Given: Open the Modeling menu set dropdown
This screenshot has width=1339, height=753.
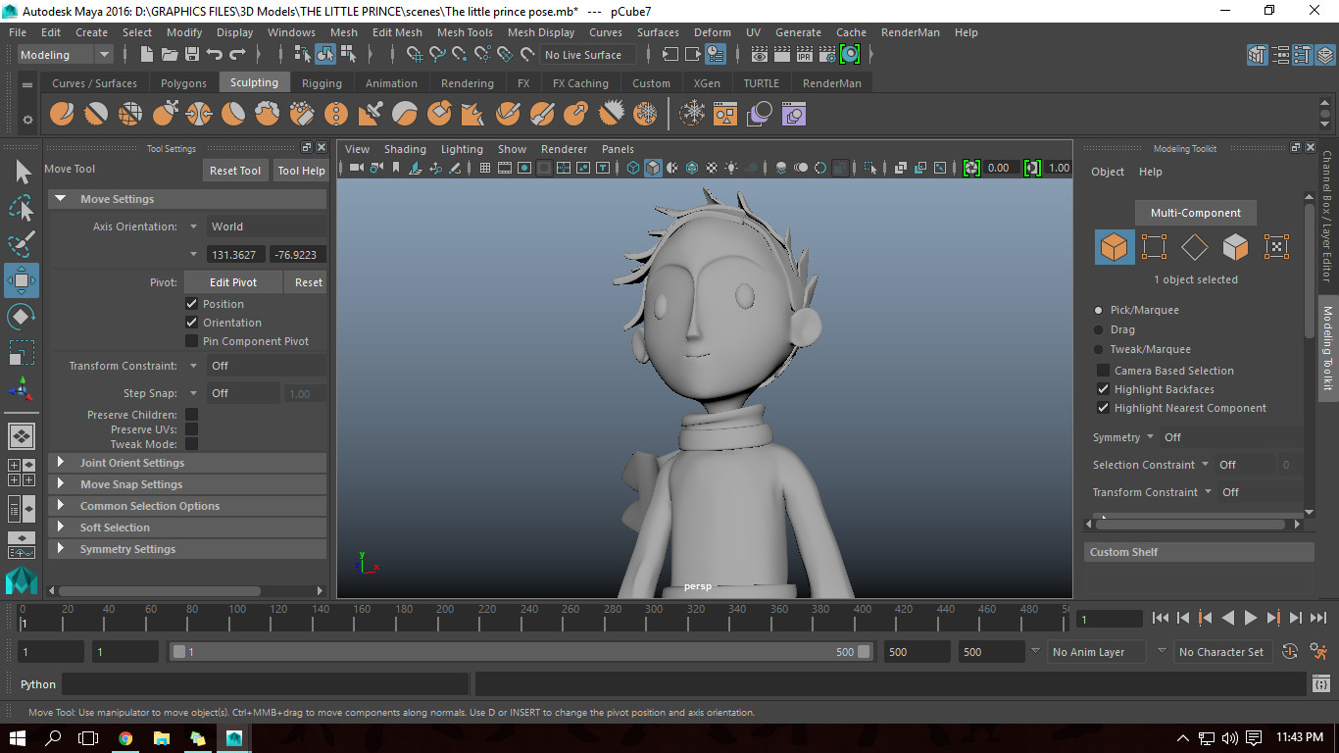Looking at the screenshot, I should click(65, 55).
